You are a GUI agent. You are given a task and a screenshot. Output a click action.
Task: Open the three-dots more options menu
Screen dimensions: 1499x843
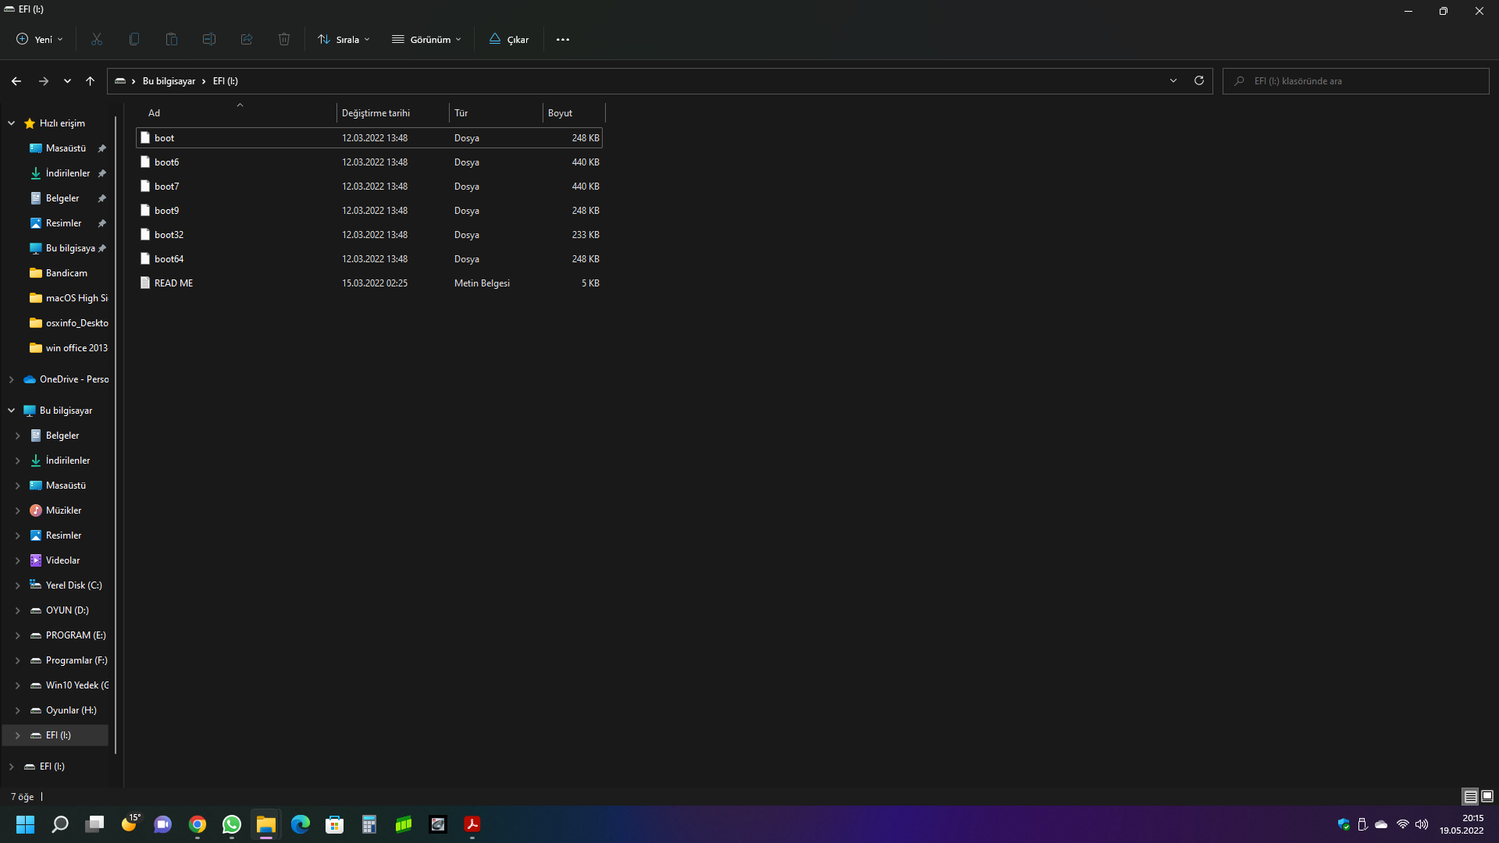(563, 39)
